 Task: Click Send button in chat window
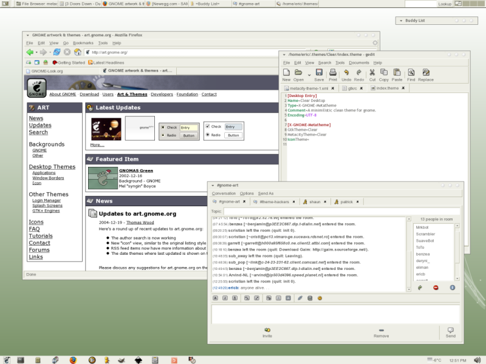pyautogui.click(x=451, y=332)
